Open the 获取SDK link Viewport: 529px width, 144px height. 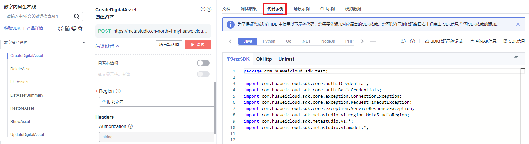12,28
